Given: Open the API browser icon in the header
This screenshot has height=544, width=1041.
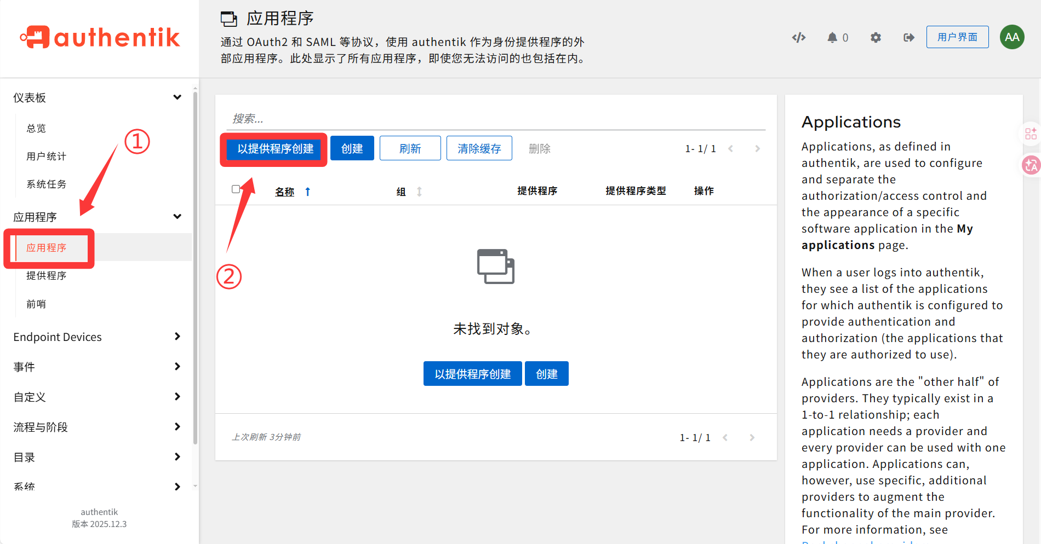Looking at the screenshot, I should [x=798, y=37].
